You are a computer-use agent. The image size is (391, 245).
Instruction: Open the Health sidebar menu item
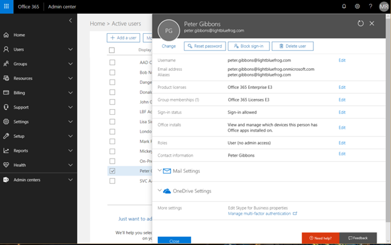pyautogui.click(x=38, y=165)
